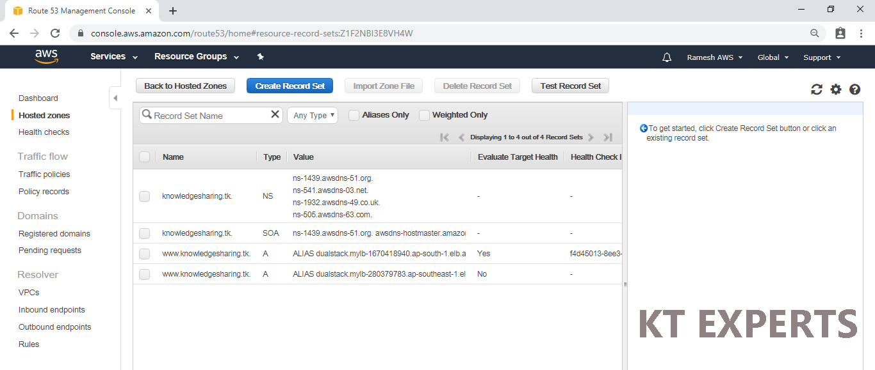Sort by the Name column header

[x=173, y=157]
